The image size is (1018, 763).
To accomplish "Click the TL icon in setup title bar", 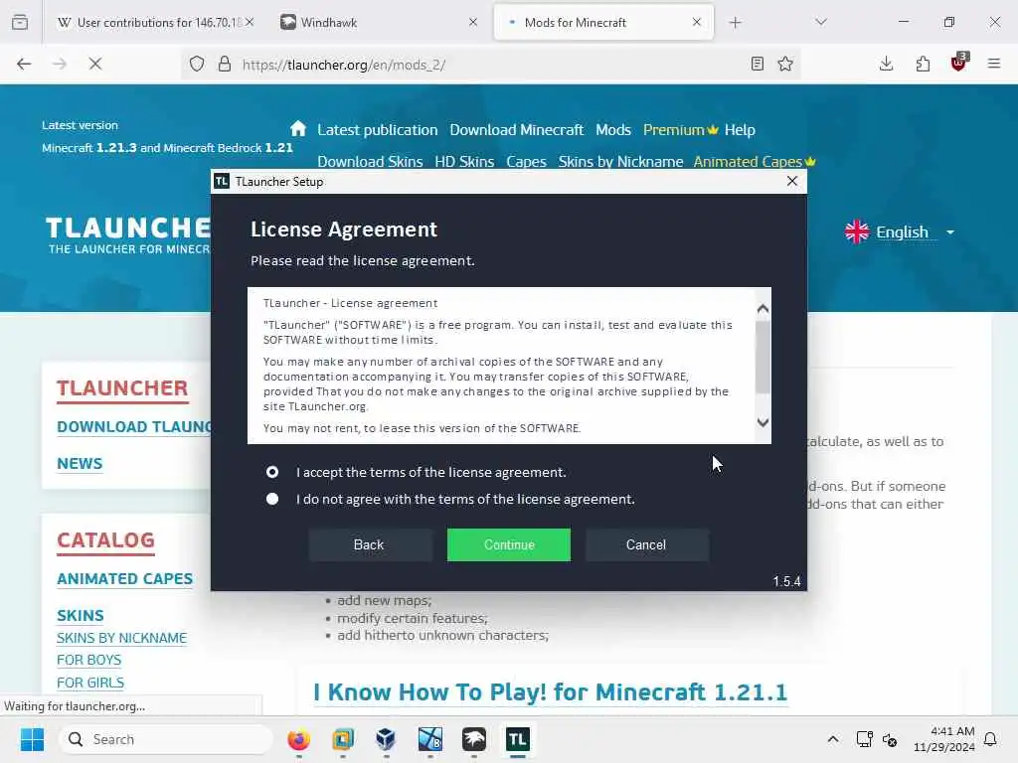I will click(x=222, y=181).
